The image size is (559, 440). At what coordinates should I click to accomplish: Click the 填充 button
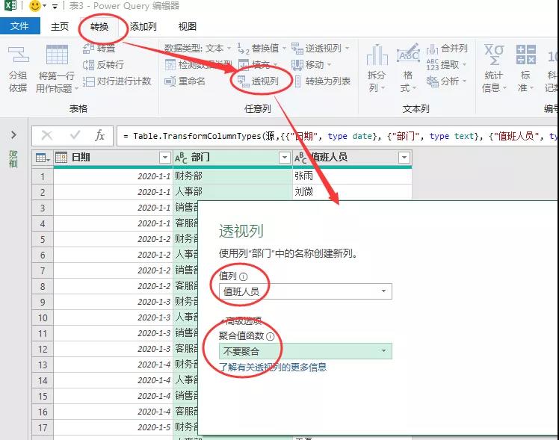tap(258, 65)
